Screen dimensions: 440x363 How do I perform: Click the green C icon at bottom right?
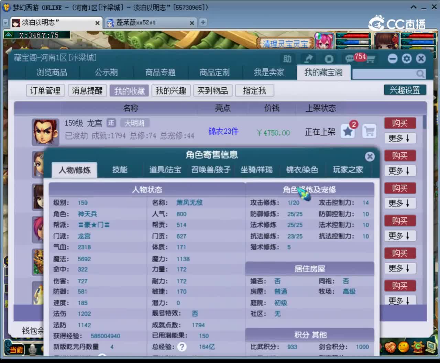tap(417, 346)
